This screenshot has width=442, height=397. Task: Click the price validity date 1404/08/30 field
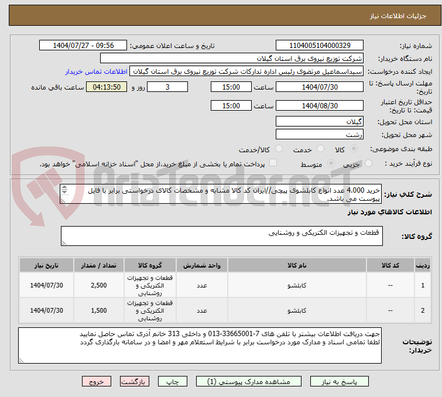pyautogui.click(x=320, y=106)
